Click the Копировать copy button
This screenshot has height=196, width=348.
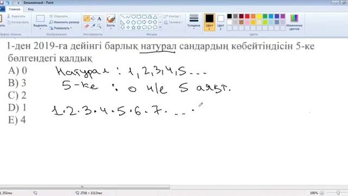click(x=18, y=22)
